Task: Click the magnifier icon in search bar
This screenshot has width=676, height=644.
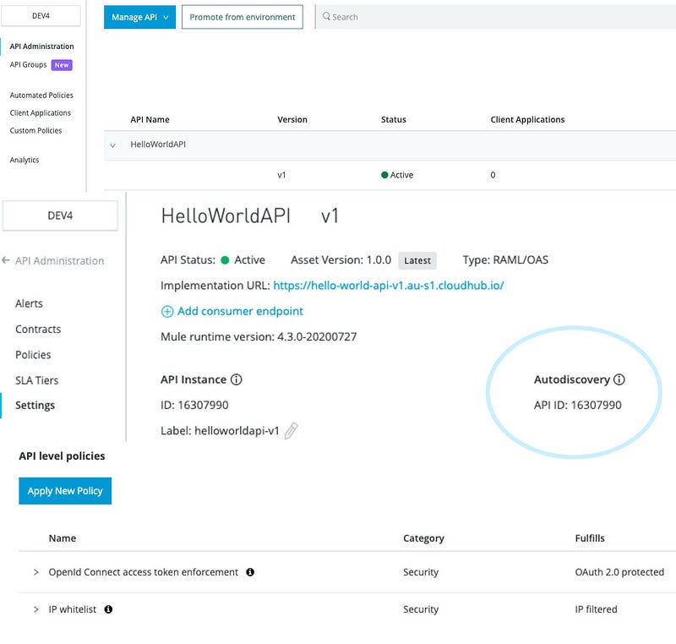Action: (326, 17)
